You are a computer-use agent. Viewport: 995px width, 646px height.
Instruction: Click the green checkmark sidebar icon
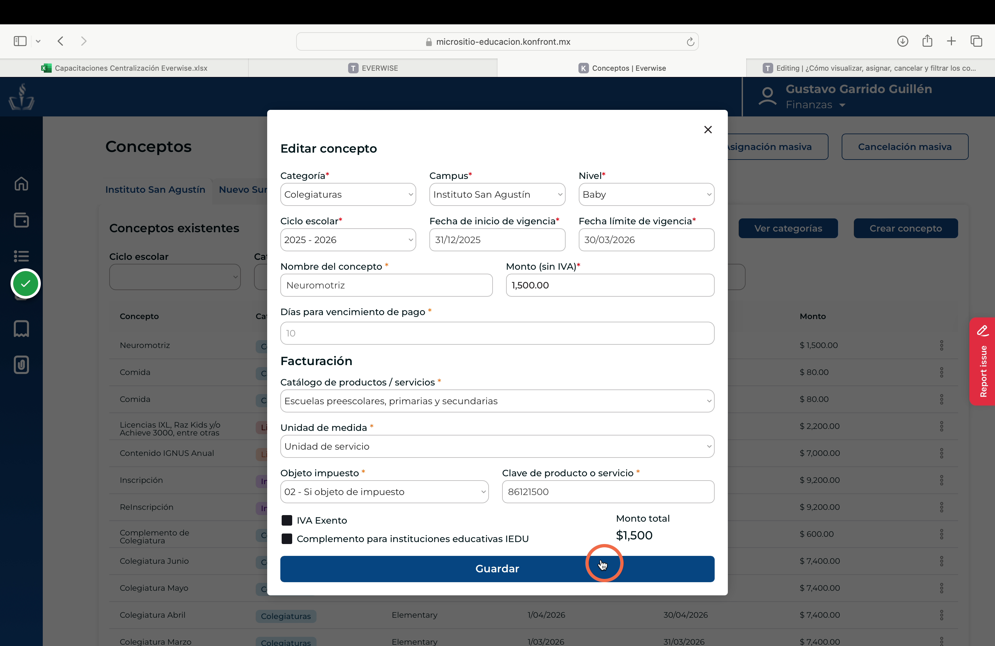click(x=26, y=283)
